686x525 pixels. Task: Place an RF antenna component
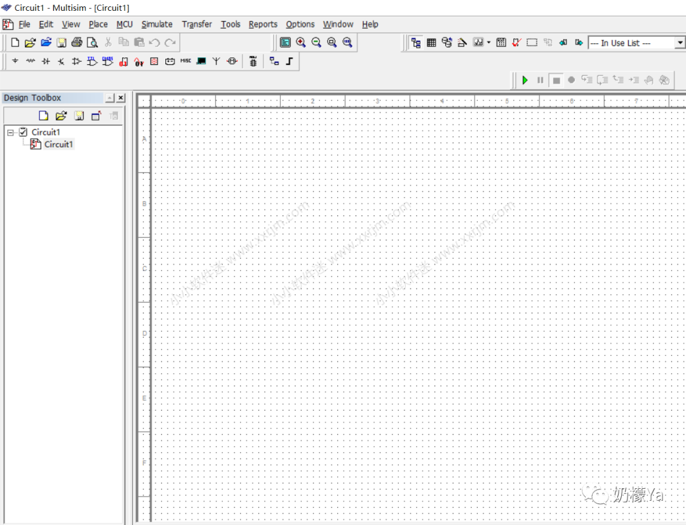pos(216,61)
